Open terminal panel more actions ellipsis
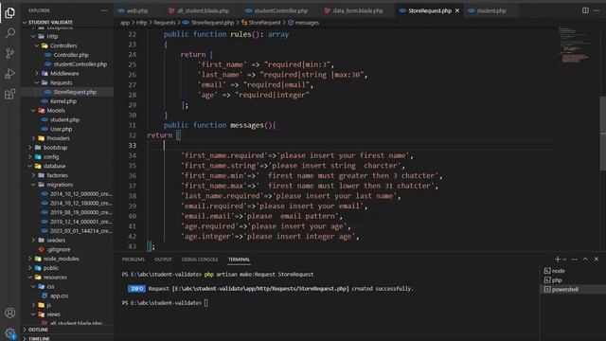Viewport: 606px width, 341px height. point(575,259)
